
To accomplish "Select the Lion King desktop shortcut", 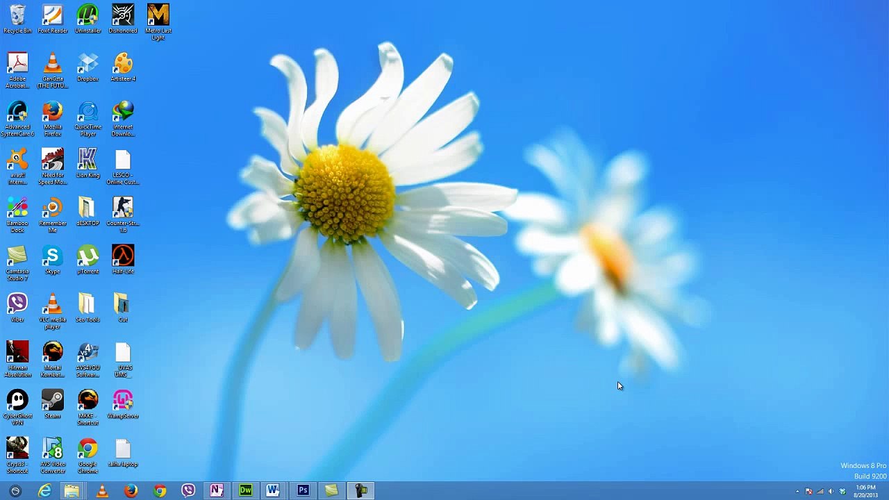I will click(88, 164).
